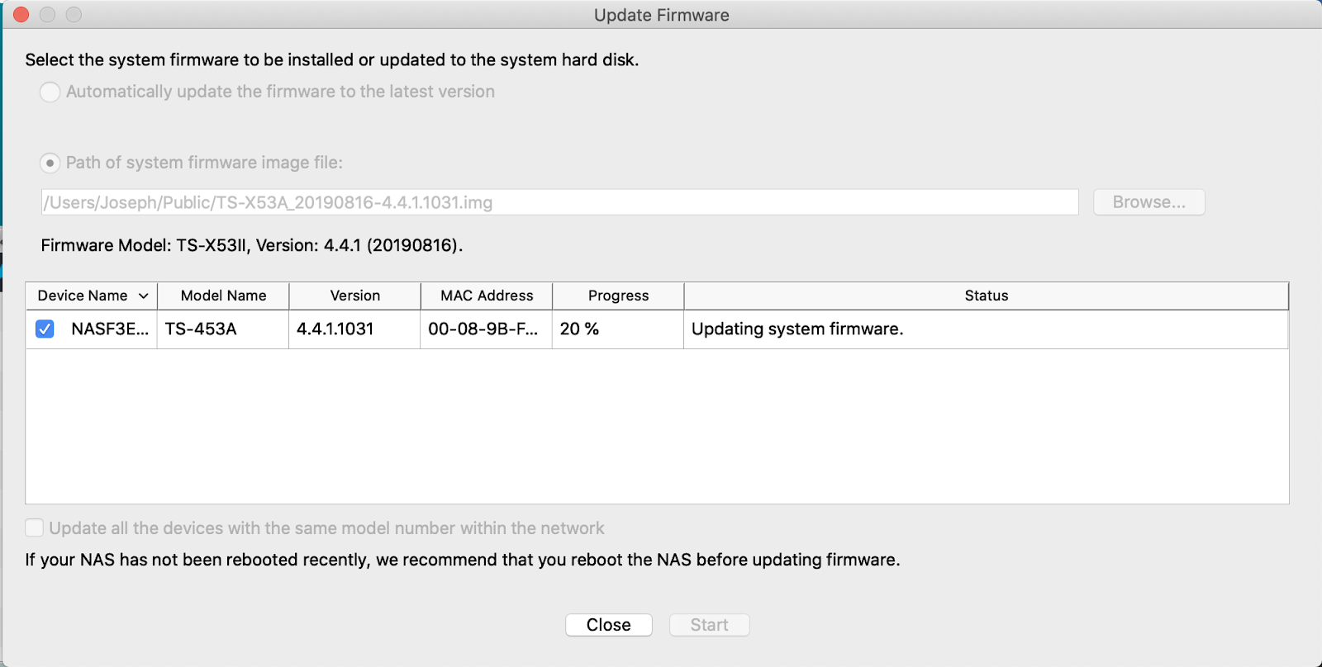1322x667 pixels.
Task: Click the Update Firmware window title
Action: click(x=661, y=15)
